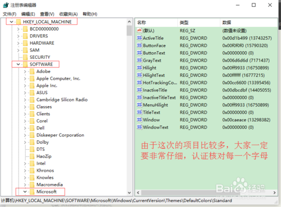Image resolution: width=281 pixels, height=207 pixels.
Task: Click the HARDWARE folder icon
Action: [25, 43]
